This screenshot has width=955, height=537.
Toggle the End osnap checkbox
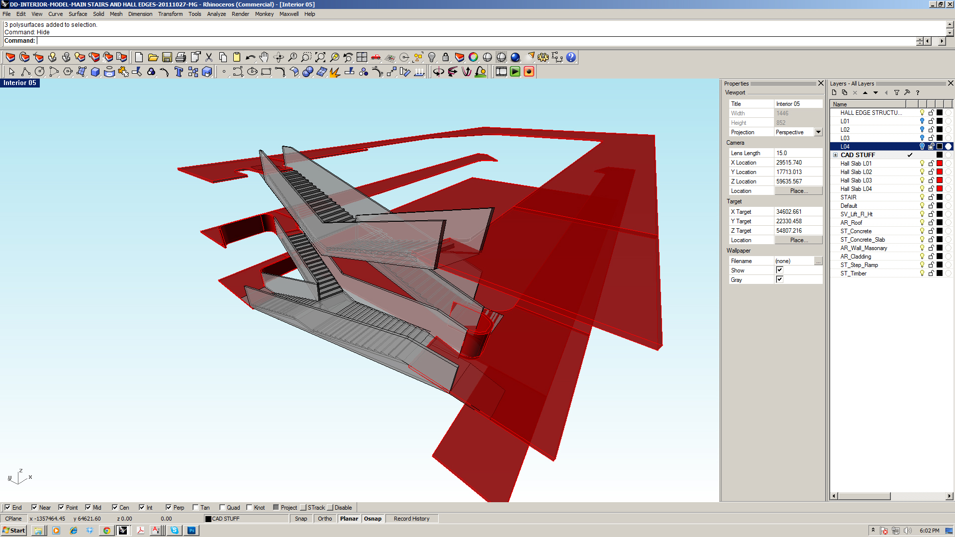point(7,508)
